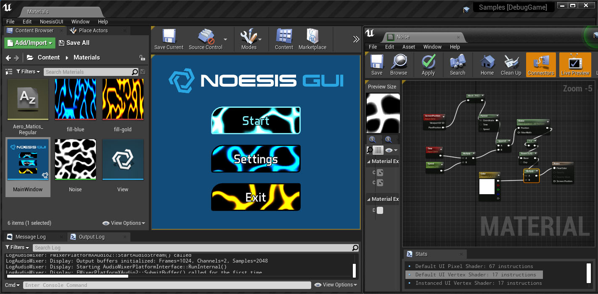Click the Save All button
598x294 pixels.
[x=74, y=43]
